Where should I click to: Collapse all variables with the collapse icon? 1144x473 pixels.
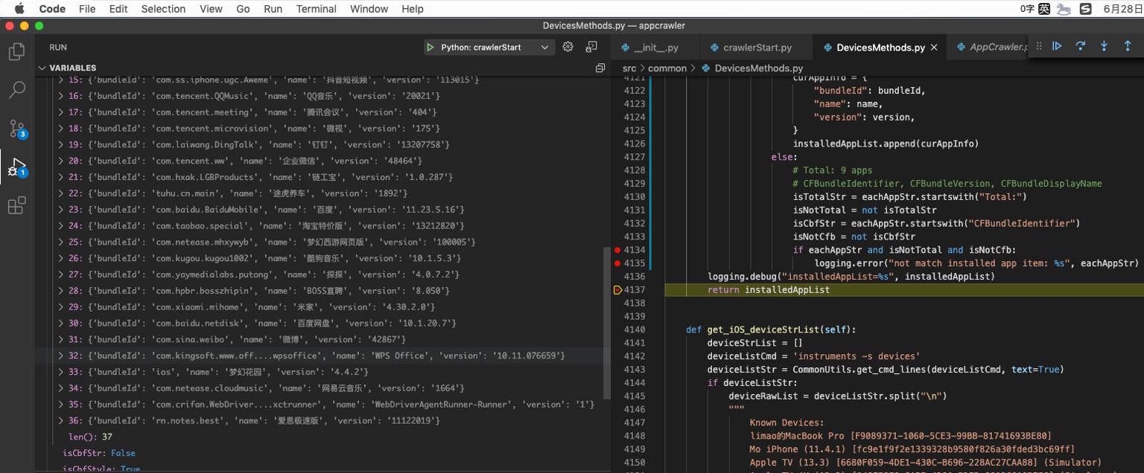point(600,68)
